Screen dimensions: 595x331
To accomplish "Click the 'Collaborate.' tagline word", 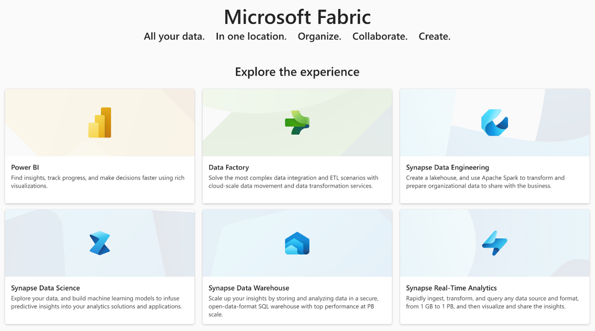I will 380,36.
